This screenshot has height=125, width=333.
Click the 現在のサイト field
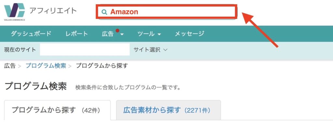click(x=85, y=50)
